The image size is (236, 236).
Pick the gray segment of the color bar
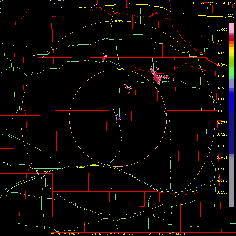(232, 182)
